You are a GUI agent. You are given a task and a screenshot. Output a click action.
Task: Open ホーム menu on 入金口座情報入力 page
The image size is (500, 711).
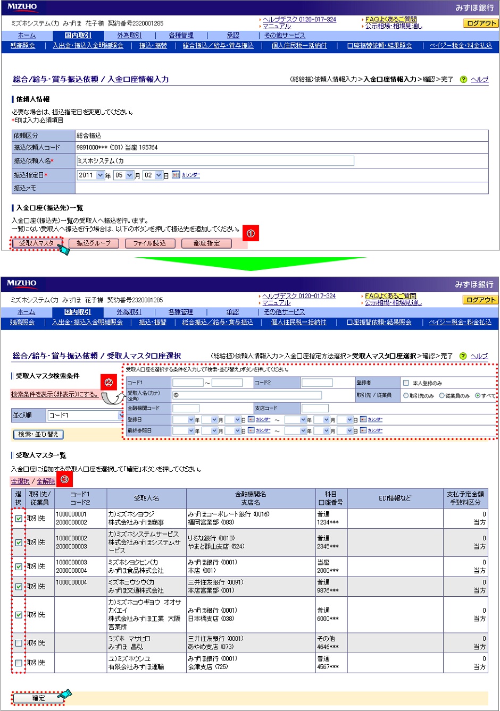[x=27, y=35]
